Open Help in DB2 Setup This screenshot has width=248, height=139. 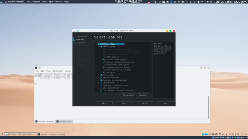click(x=165, y=103)
